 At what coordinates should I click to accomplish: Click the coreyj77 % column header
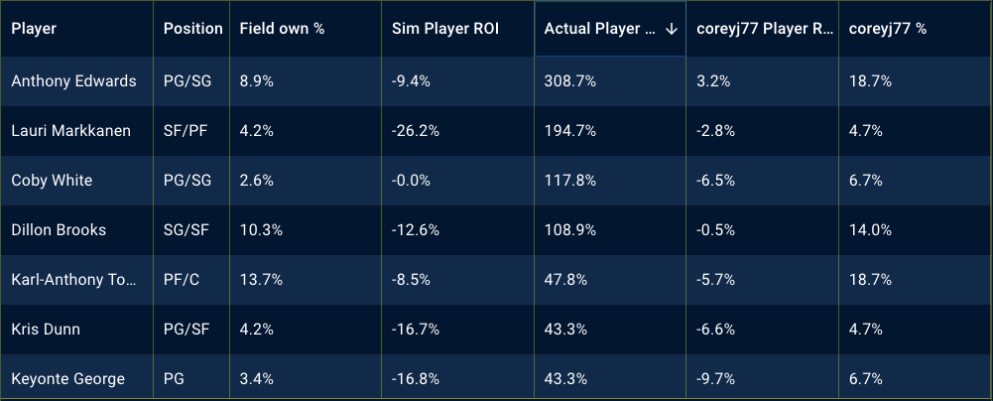(x=888, y=29)
